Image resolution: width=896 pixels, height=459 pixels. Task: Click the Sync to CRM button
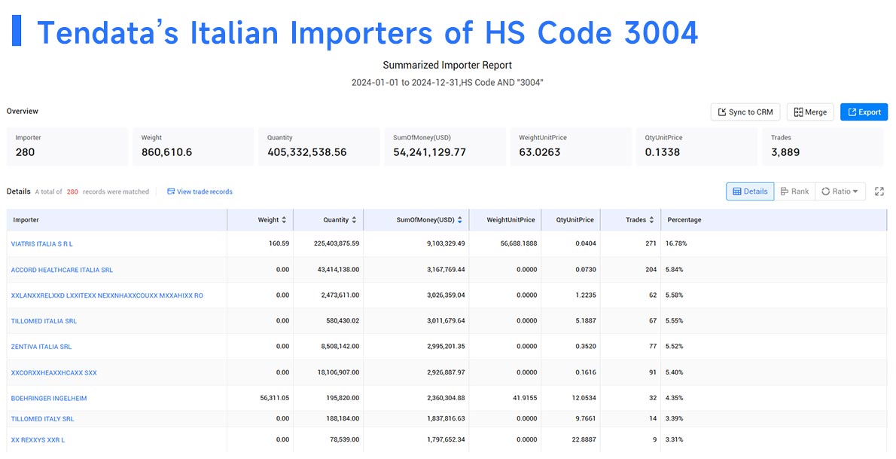coord(745,112)
